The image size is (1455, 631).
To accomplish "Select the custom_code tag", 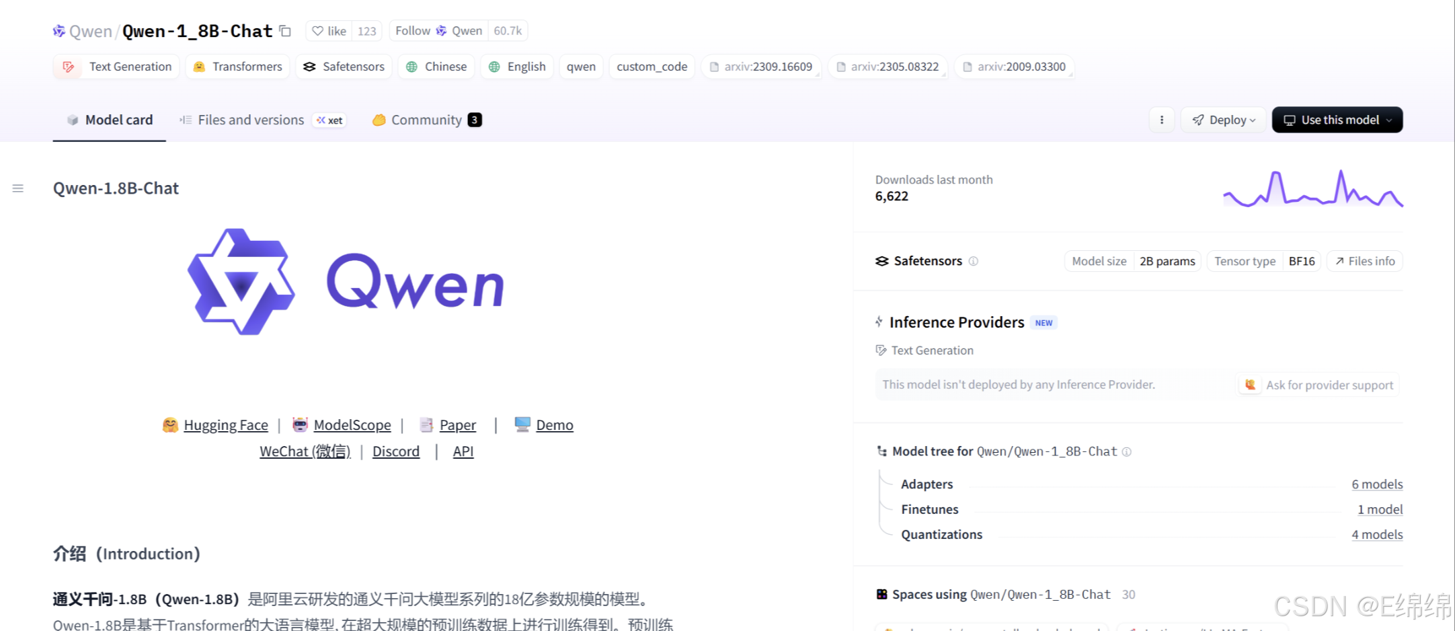I will (652, 67).
